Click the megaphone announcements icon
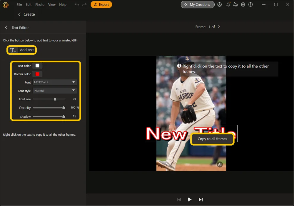The height and width of the screenshot is (206, 294). pos(235,4)
